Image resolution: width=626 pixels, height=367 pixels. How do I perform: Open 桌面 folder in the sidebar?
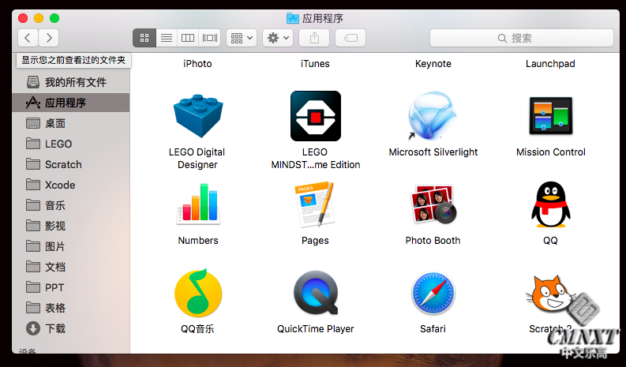(x=71, y=123)
